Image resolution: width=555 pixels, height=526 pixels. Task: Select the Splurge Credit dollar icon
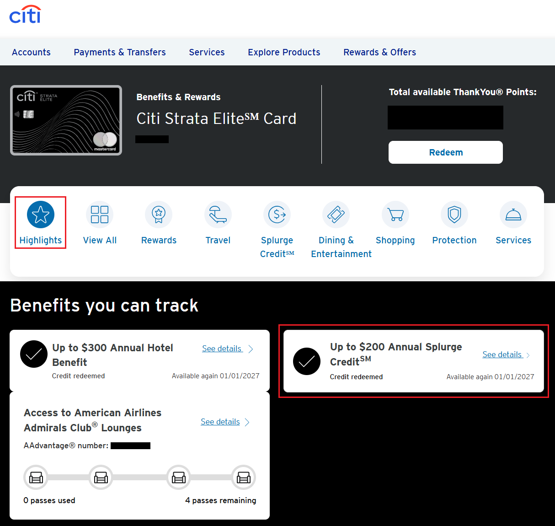277,215
